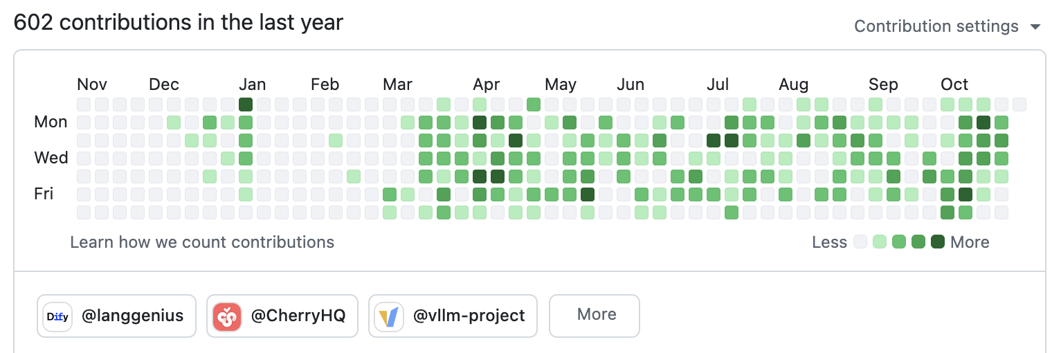Open the More organizations button
This screenshot has height=353, width=1052.
click(x=595, y=315)
